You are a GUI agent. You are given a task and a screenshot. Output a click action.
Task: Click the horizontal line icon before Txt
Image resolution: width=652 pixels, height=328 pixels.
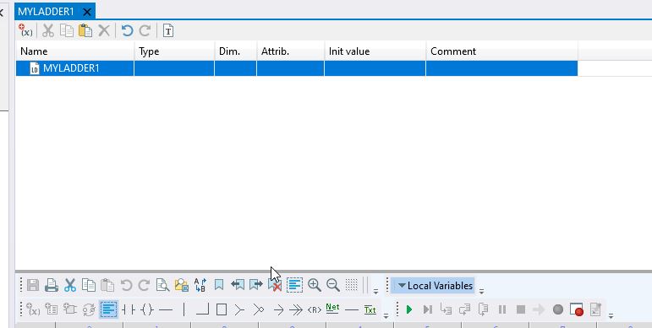click(351, 309)
